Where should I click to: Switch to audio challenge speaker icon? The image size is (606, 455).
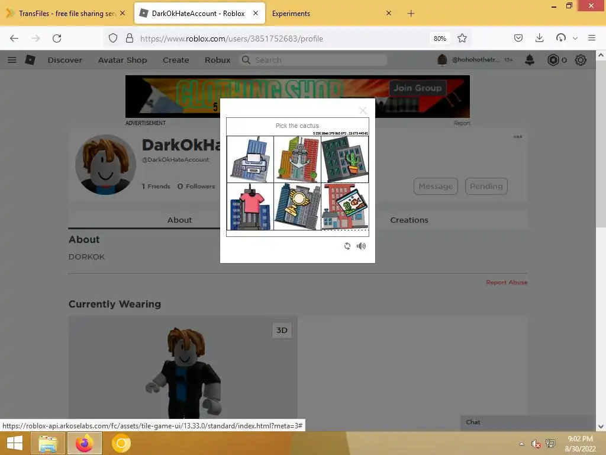click(361, 246)
